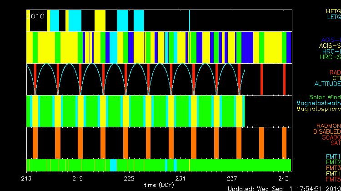
Task: Click the Solar Wind legend label
Action: coord(325,97)
